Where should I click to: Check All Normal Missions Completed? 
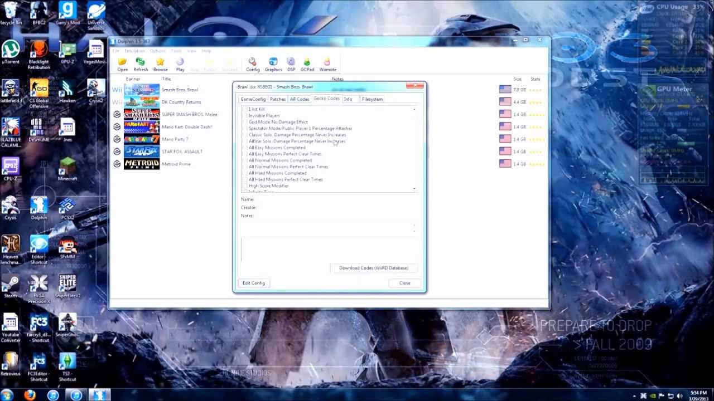point(244,160)
